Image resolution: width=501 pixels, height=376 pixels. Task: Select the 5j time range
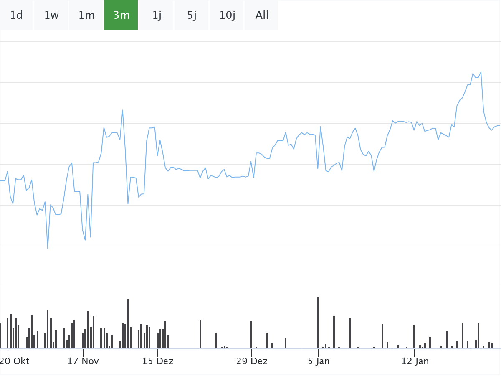[192, 15]
